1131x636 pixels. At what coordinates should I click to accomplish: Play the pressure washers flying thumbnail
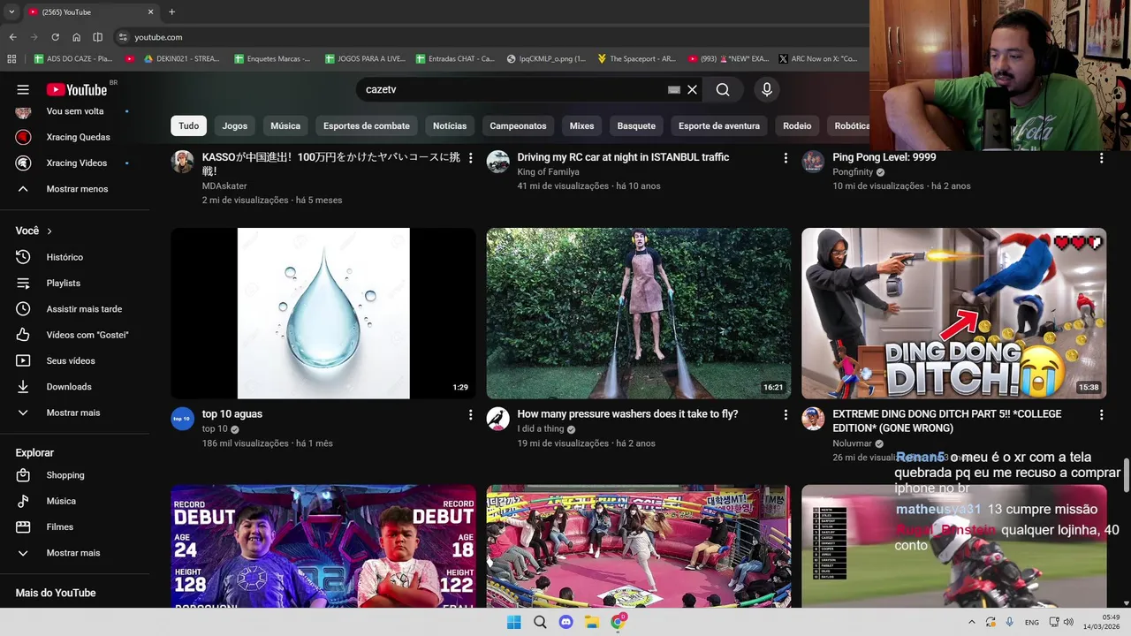[639, 314]
